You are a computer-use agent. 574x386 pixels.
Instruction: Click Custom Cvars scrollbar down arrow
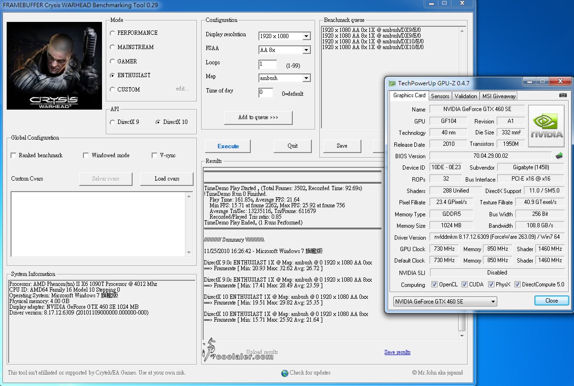(189, 253)
